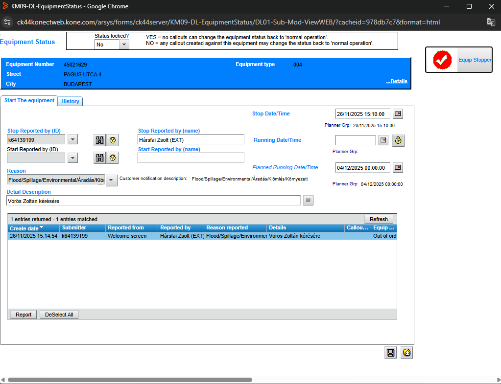This screenshot has height=384, width=501.
Task: Open the ...Details link
Action: (x=396, y=82)
